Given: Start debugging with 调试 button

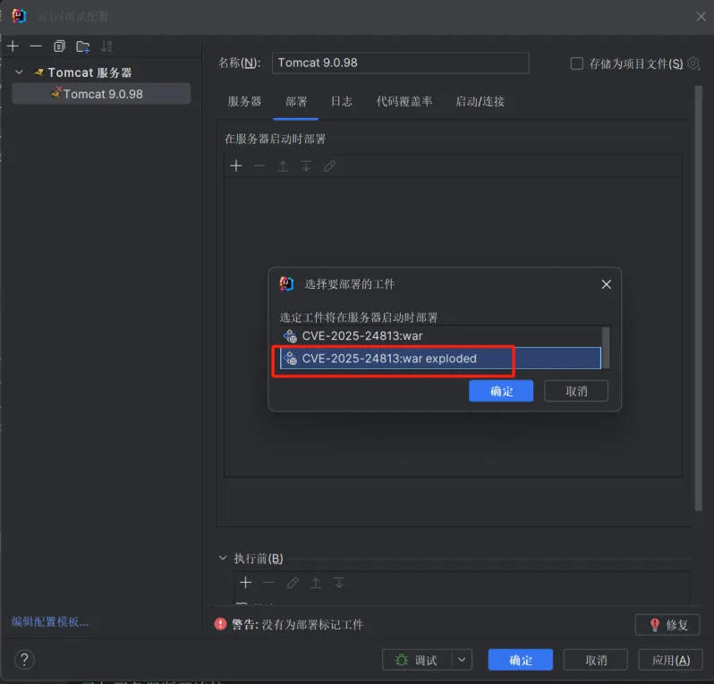Looking at the screenshot, I should 417,660.
